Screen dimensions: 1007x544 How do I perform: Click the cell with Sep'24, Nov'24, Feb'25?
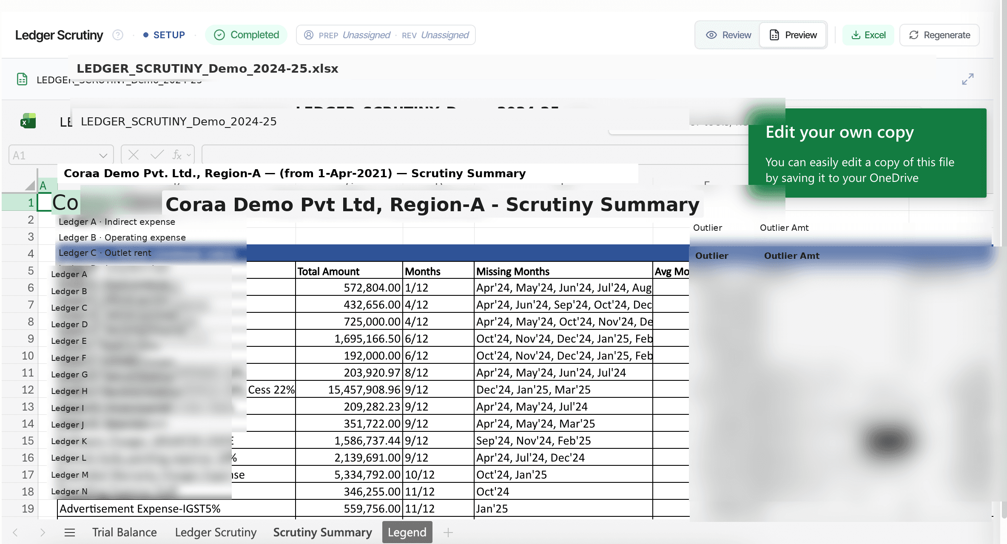coord(563,441)
